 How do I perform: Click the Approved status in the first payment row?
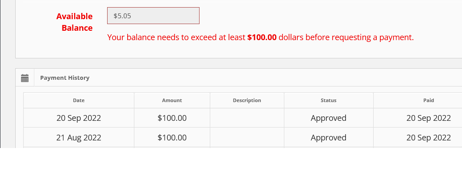329,118
